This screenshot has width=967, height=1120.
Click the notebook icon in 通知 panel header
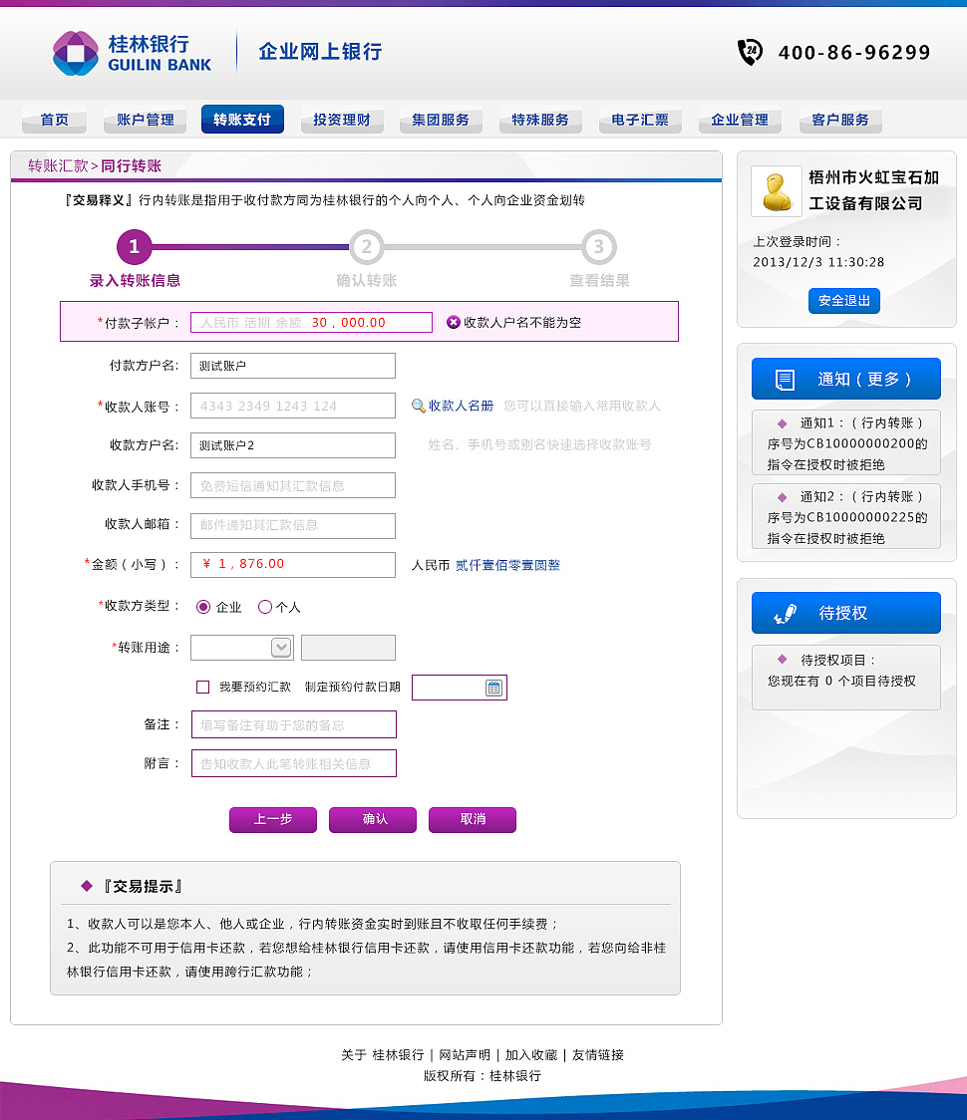[x=786, y=379]
